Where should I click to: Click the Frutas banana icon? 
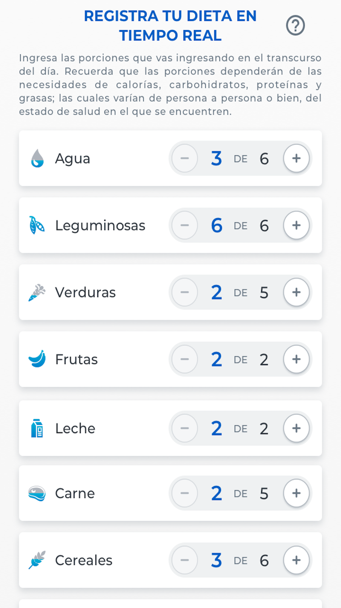point(37,359)
